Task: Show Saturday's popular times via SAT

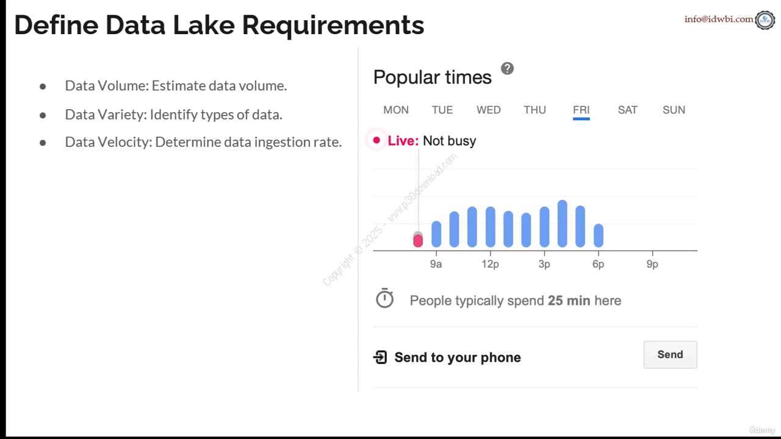Action: coord(627,110)
